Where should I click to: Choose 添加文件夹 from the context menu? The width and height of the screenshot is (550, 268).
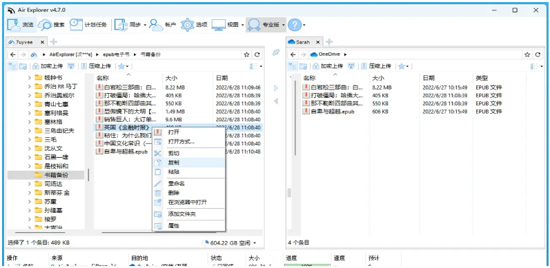(x=188, y=214)
